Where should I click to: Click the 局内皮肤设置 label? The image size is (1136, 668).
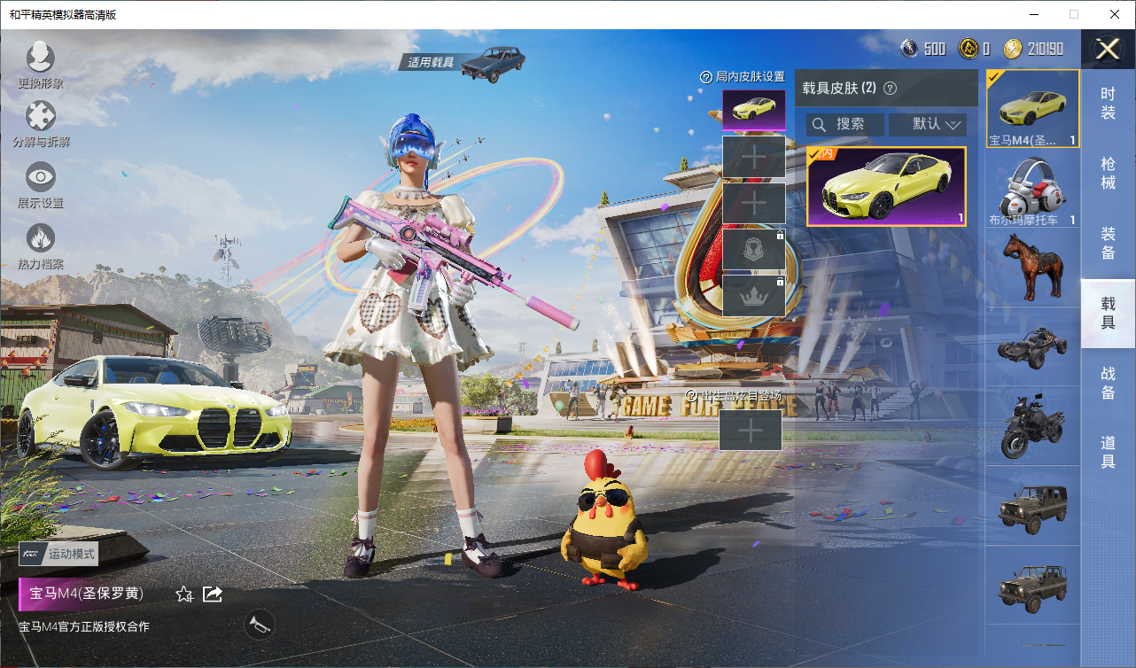751,77
